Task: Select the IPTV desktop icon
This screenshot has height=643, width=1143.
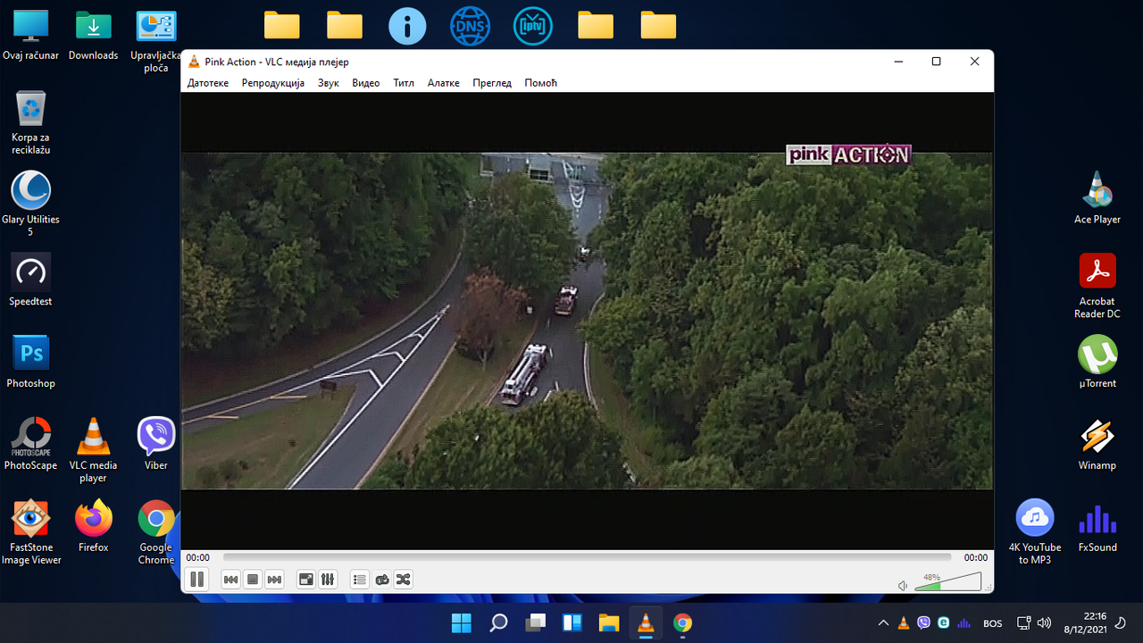Action: (x=532, y=27)
